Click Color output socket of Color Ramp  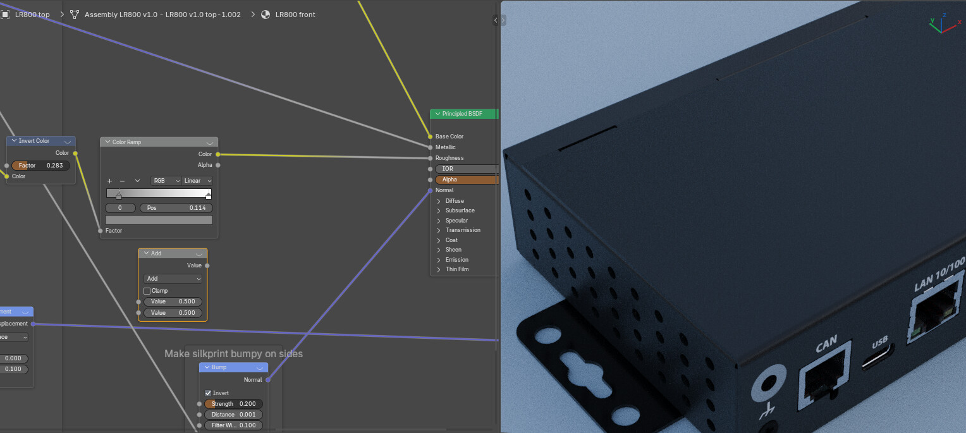(218, 154)
